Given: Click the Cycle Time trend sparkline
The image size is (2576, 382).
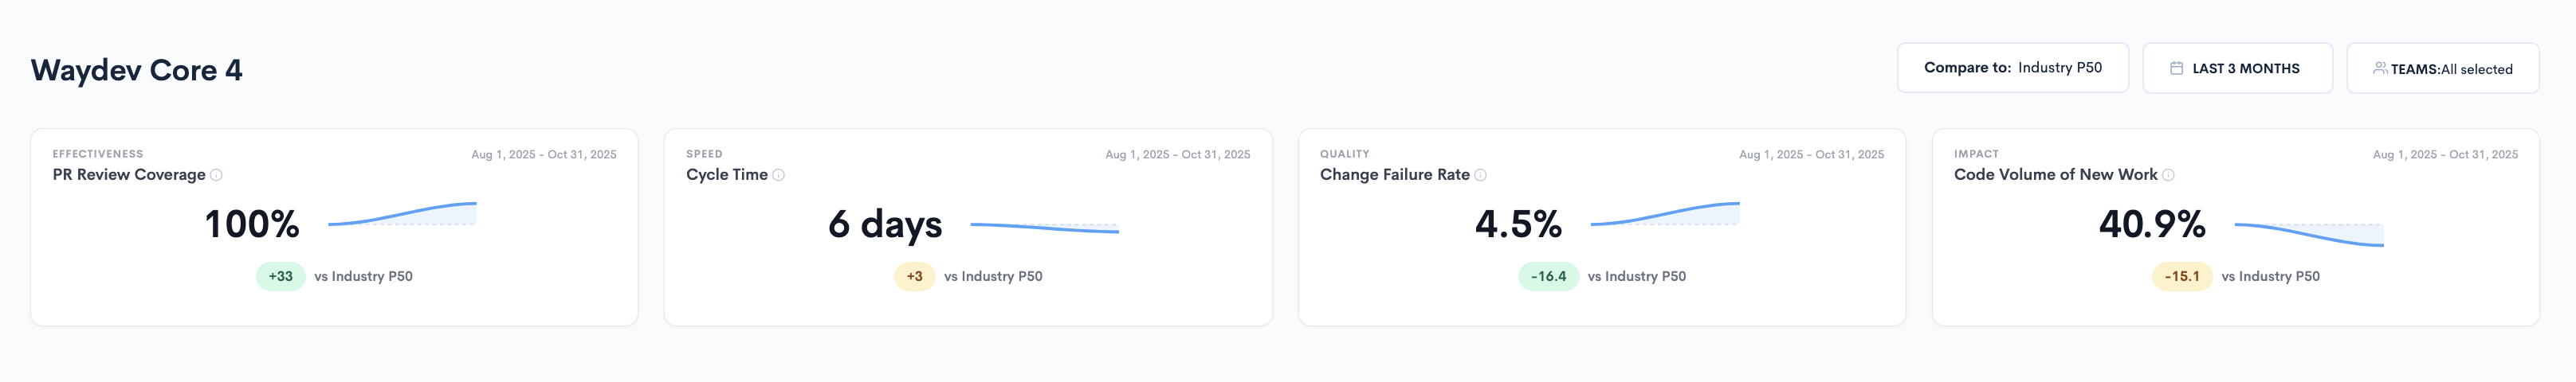Looking at the screenshot, I should (x=1044, y=228).
